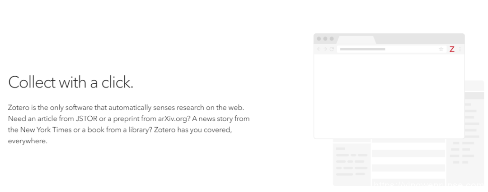This screenshot has height=192, width=488.
Task: Click the 'Collect with a click.' heading
Action: (x=70, y=82)
